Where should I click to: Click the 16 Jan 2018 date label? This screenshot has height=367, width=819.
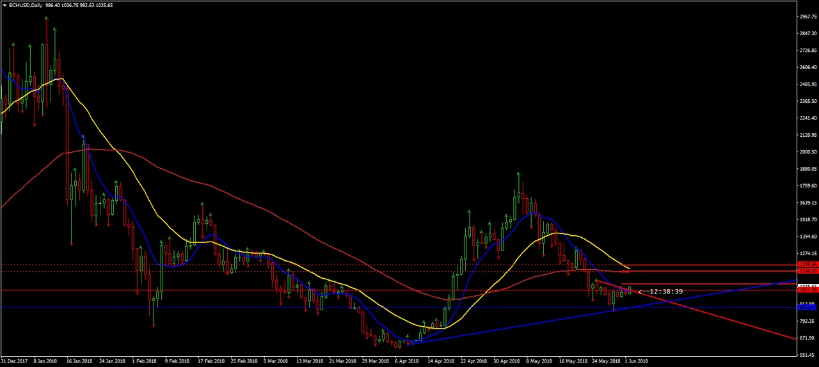click(78, 361)
